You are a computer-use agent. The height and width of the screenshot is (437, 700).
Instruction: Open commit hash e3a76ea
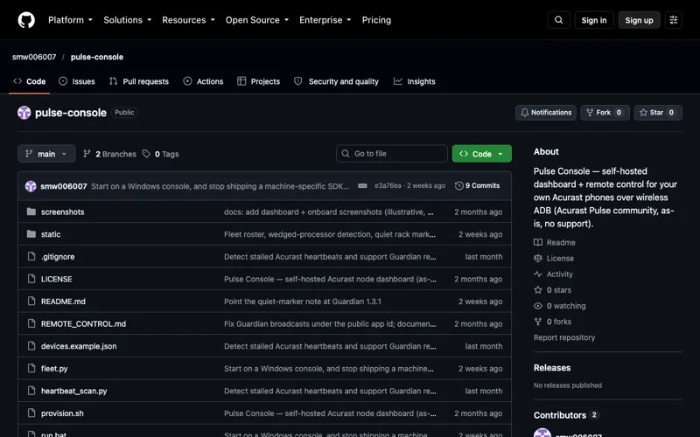pos(388,186)
